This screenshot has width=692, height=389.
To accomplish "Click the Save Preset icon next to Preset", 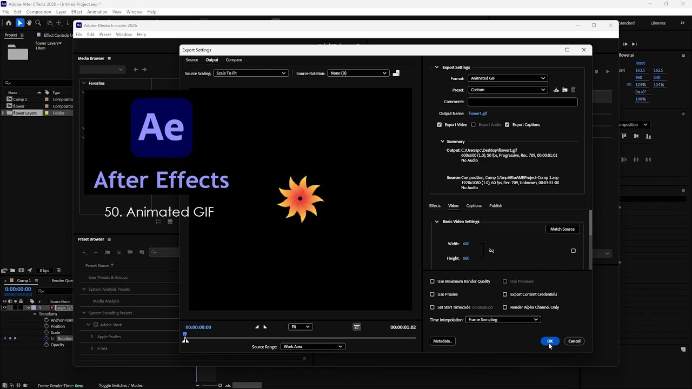I will point(556,90).
